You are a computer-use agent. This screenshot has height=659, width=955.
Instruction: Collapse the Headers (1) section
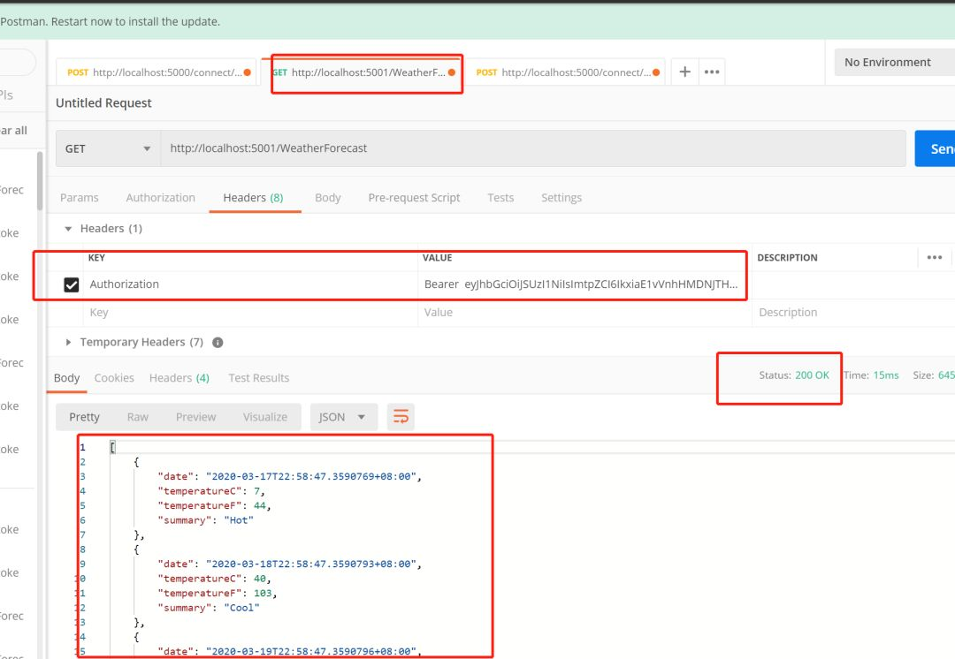pyautogui.click(x=68, y=229)
